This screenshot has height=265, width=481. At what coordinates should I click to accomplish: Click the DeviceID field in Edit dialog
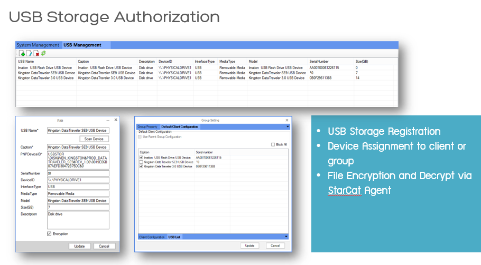click(78, 180)
